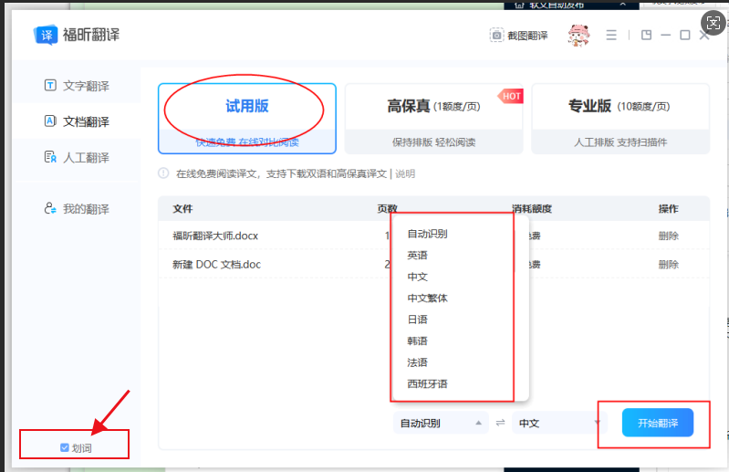The height and width of the screenshot is (472, 729).
Task: Delete the 新建 DOC 文档.doc file row
Action: click(x=668, y=265)
